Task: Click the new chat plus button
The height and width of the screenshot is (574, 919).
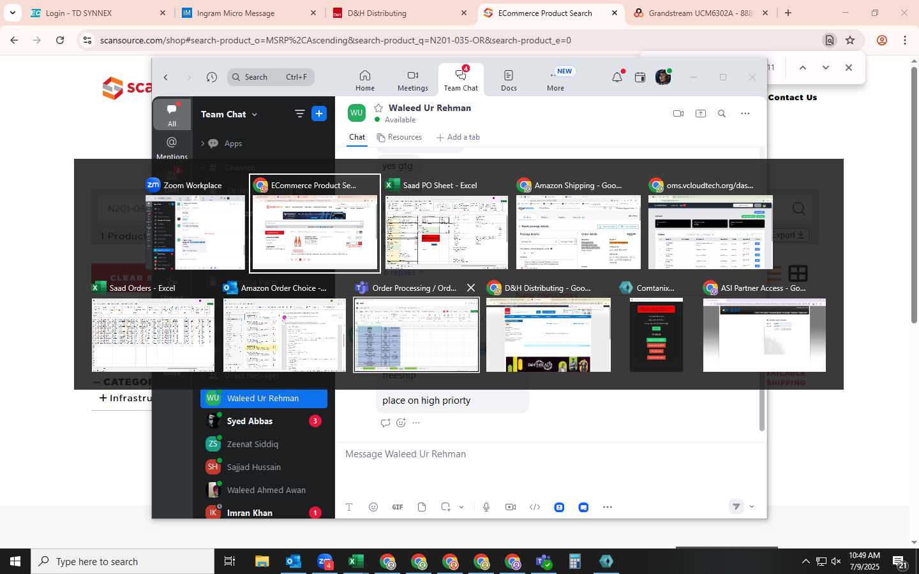Action: click(x=319, y=114)
